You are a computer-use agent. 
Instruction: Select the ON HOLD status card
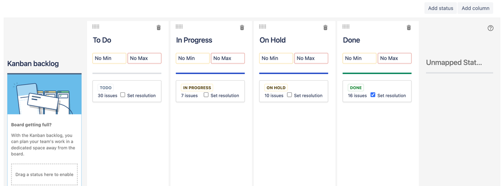click(x=294, y=91)
